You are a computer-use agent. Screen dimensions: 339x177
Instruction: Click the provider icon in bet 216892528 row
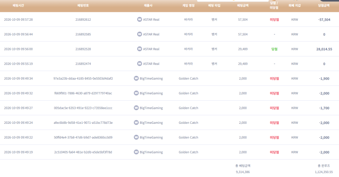(x=139, y=49)
